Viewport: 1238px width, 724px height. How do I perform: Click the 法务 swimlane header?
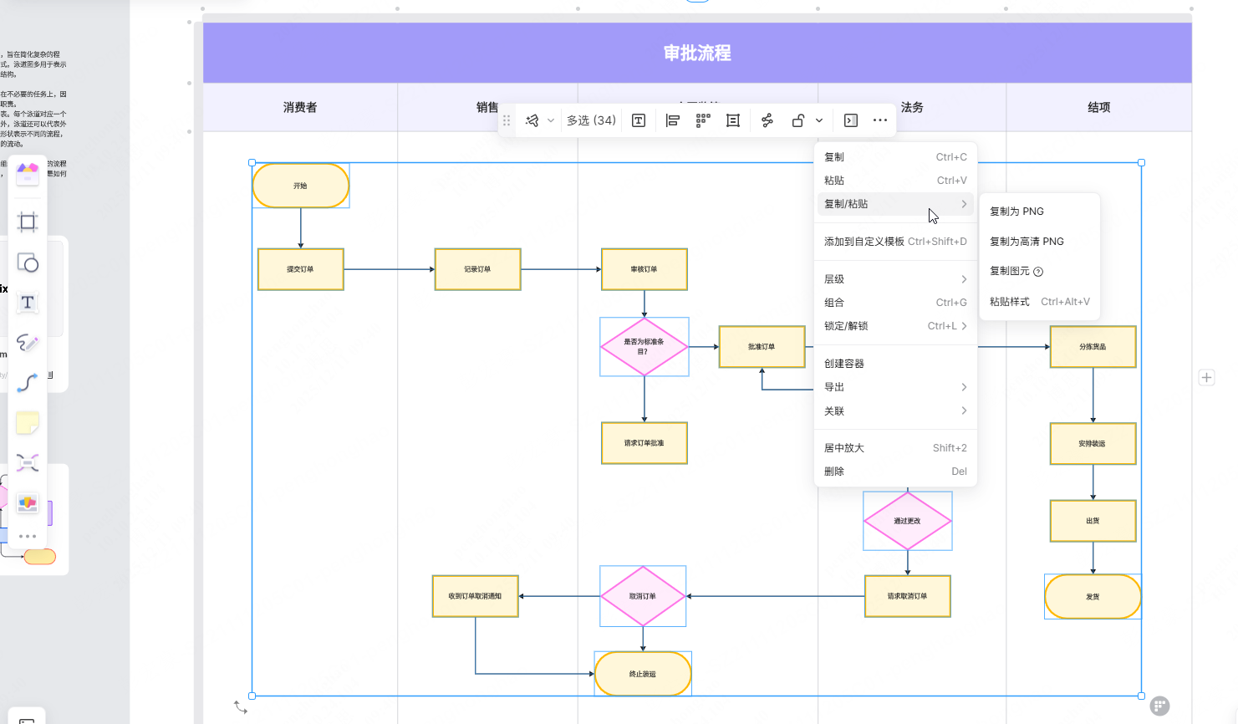point(912,107)
